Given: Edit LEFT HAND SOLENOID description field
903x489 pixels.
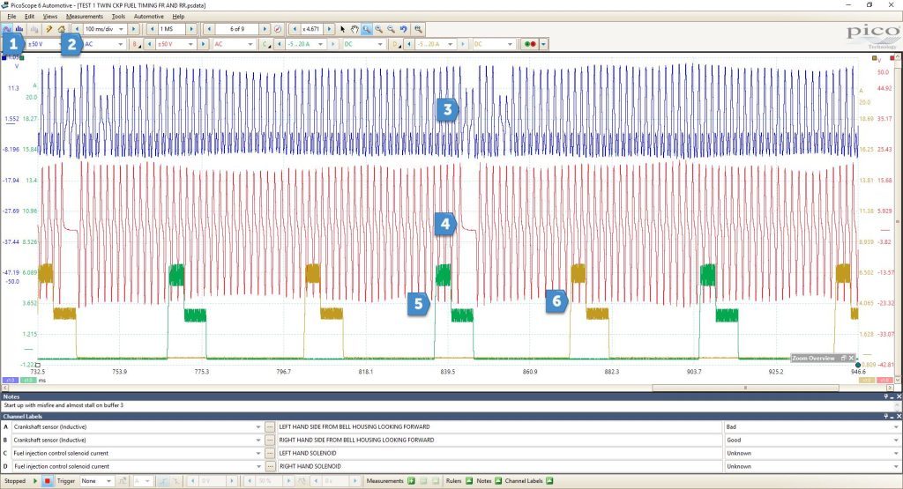Looking at the screenshot, I should click(499, 454).
